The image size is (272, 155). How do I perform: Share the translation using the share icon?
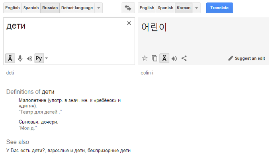[184, 58]
